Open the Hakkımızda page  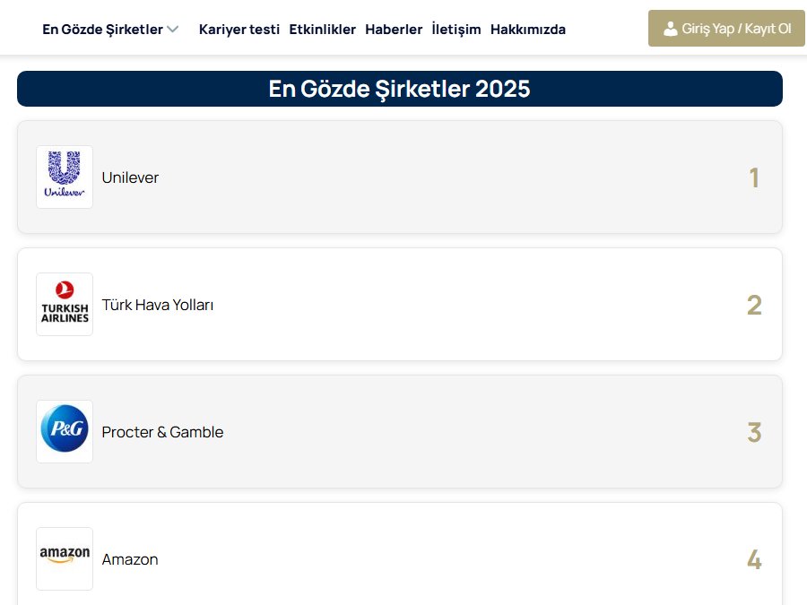click(x=528, y=29)
